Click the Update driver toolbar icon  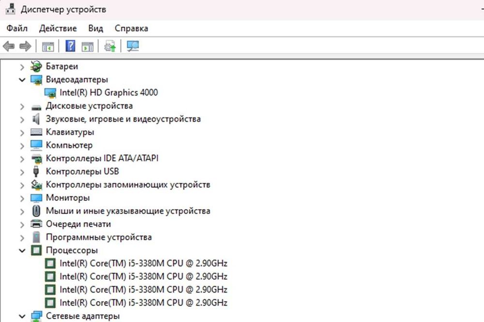pos(110,46)
